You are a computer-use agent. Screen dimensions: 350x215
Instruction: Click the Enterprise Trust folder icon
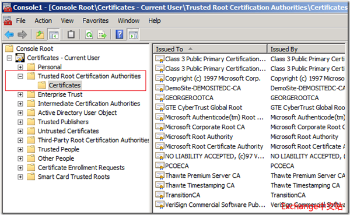[31, 94]
